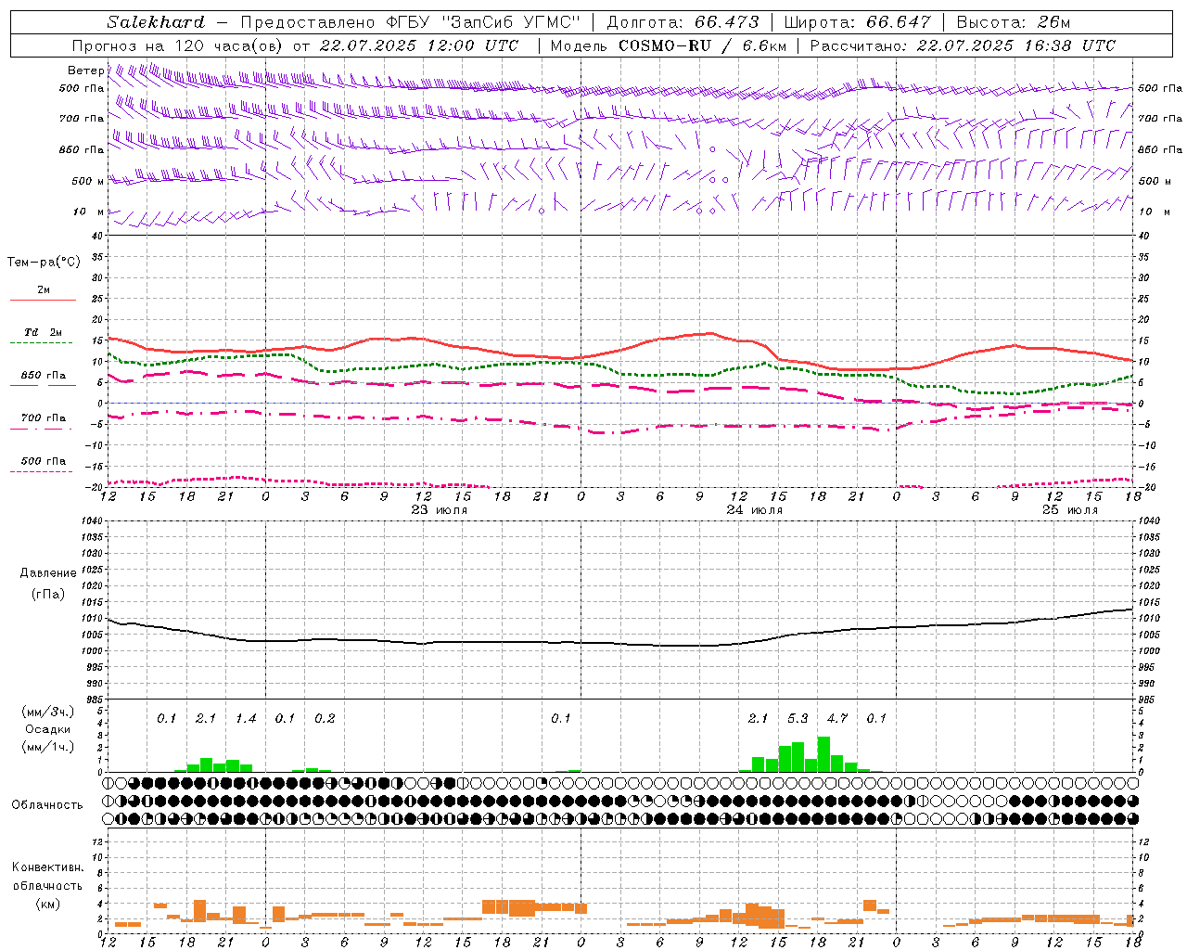
Task: Click the 700 гПа temperature legend entry
Action: (43, 418)
